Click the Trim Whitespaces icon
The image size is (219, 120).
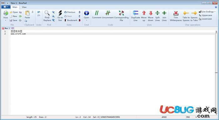[176, 13]
